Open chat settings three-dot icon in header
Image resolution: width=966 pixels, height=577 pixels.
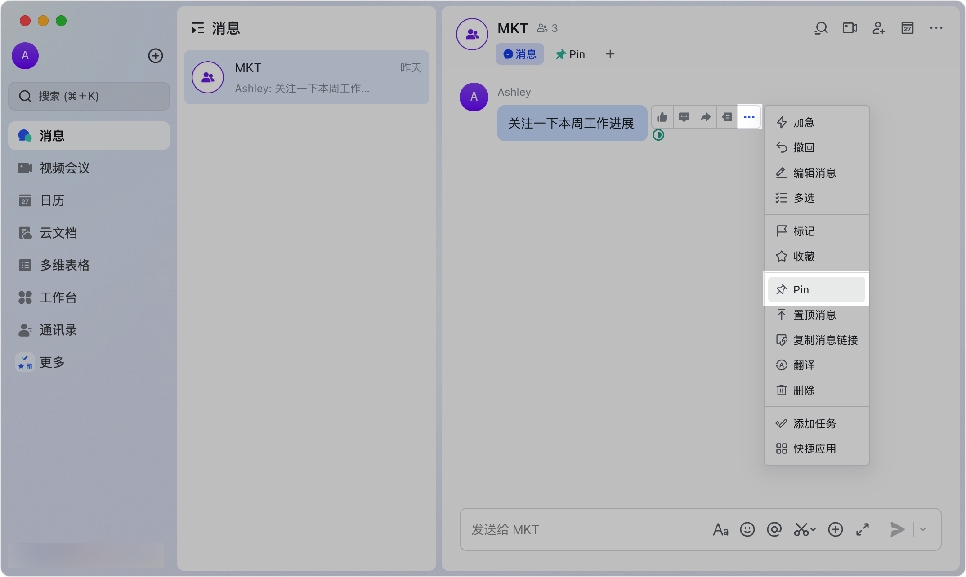click(936, 28)
